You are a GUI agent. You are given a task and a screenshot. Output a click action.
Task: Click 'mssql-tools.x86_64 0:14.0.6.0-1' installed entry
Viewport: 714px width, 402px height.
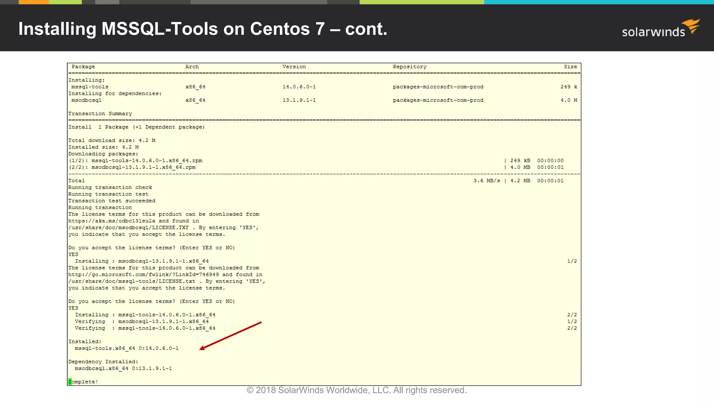tap(127, 348)
